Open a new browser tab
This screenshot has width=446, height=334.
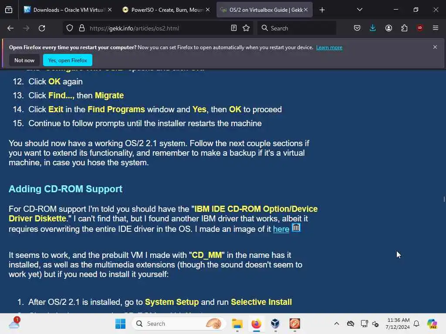(x=322, y=10)
